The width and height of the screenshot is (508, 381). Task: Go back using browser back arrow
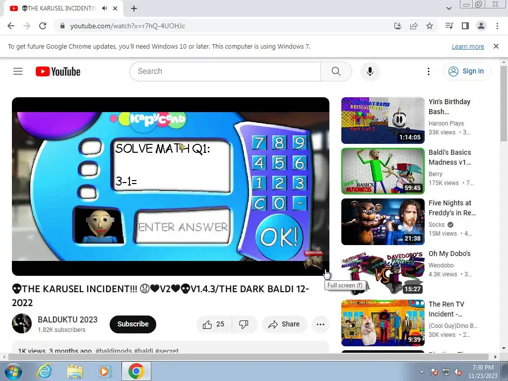pyautogui.click(x=11, y=26)
